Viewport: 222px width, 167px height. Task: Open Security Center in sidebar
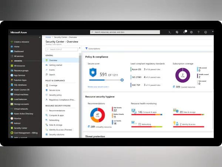19,128
